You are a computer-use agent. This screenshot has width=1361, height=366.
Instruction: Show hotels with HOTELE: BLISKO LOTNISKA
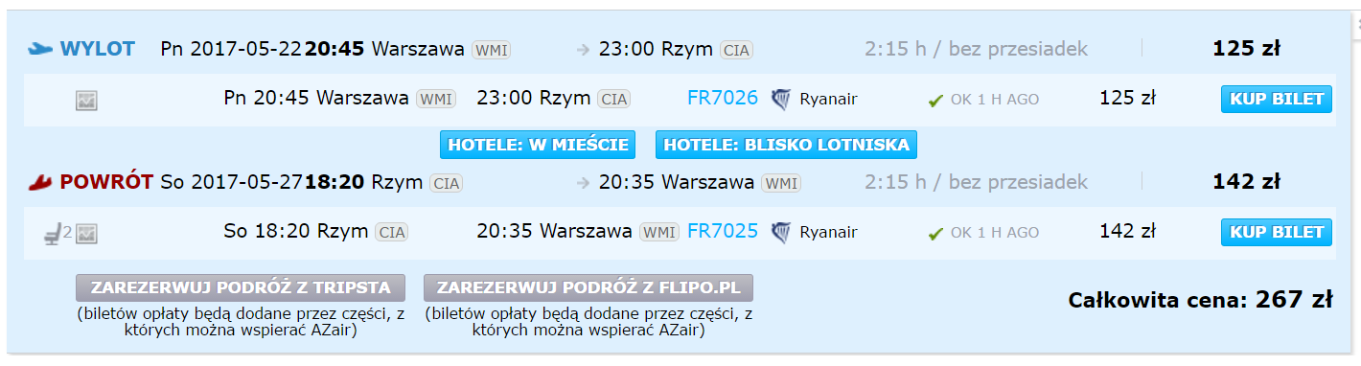pyautogui.click(x=786, y=145)
